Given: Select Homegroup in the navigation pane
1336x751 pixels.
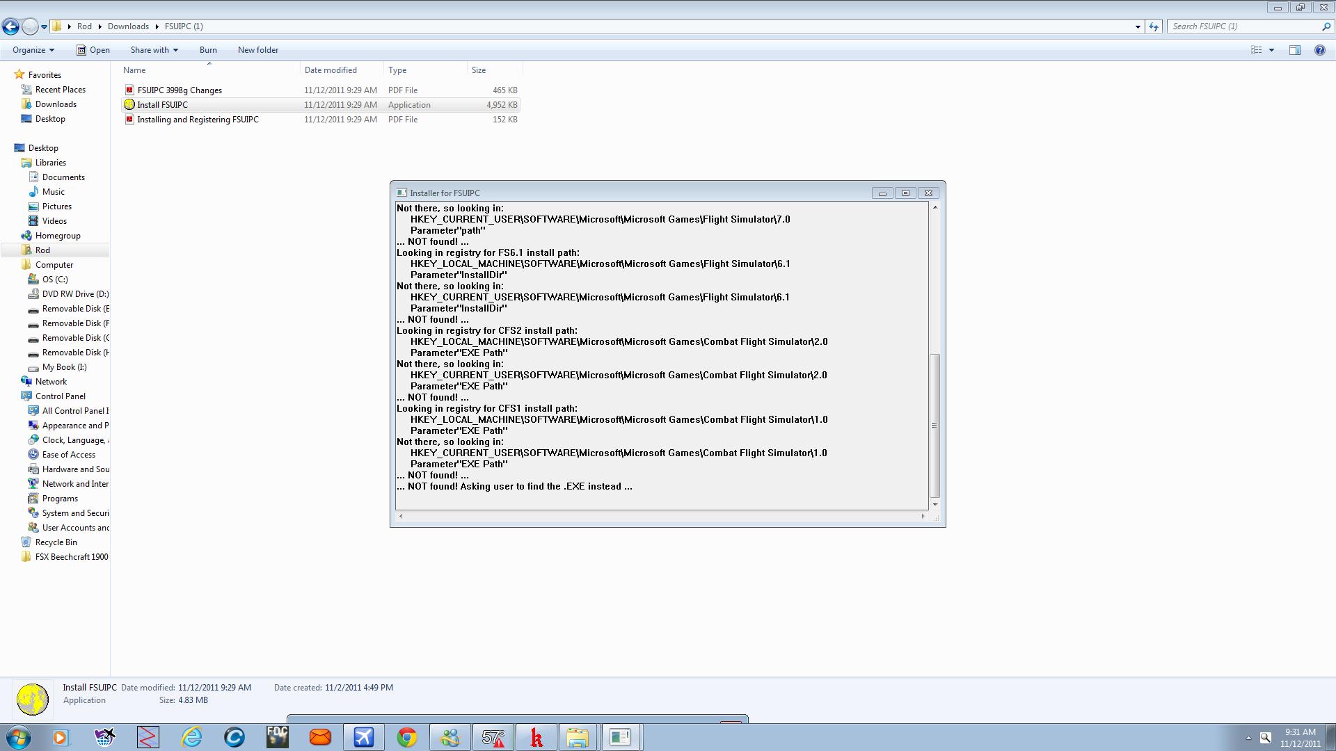Looking at the screenshot, I should pyautogui.click(x=58, y=236).
